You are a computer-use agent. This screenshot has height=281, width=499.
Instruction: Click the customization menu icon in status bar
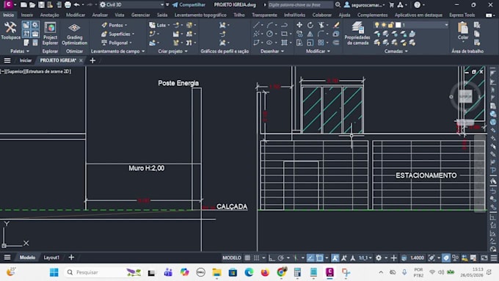(x=494, y=258)
